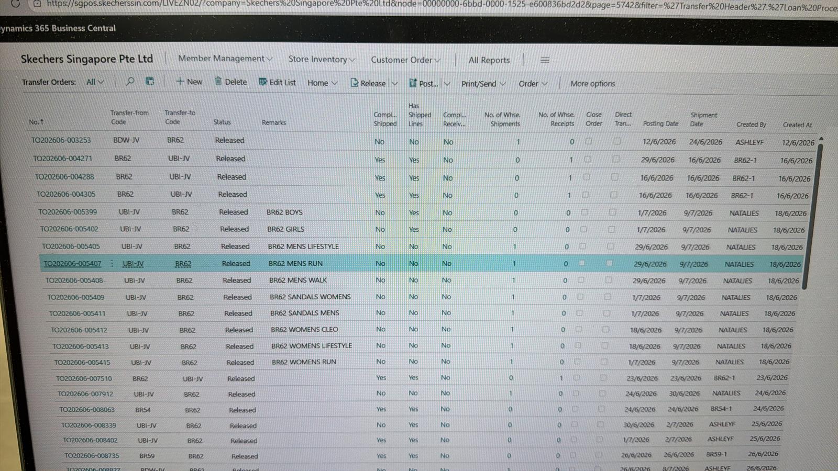
Task: Expand the arrow next to Post
Action: pos(447,84)
